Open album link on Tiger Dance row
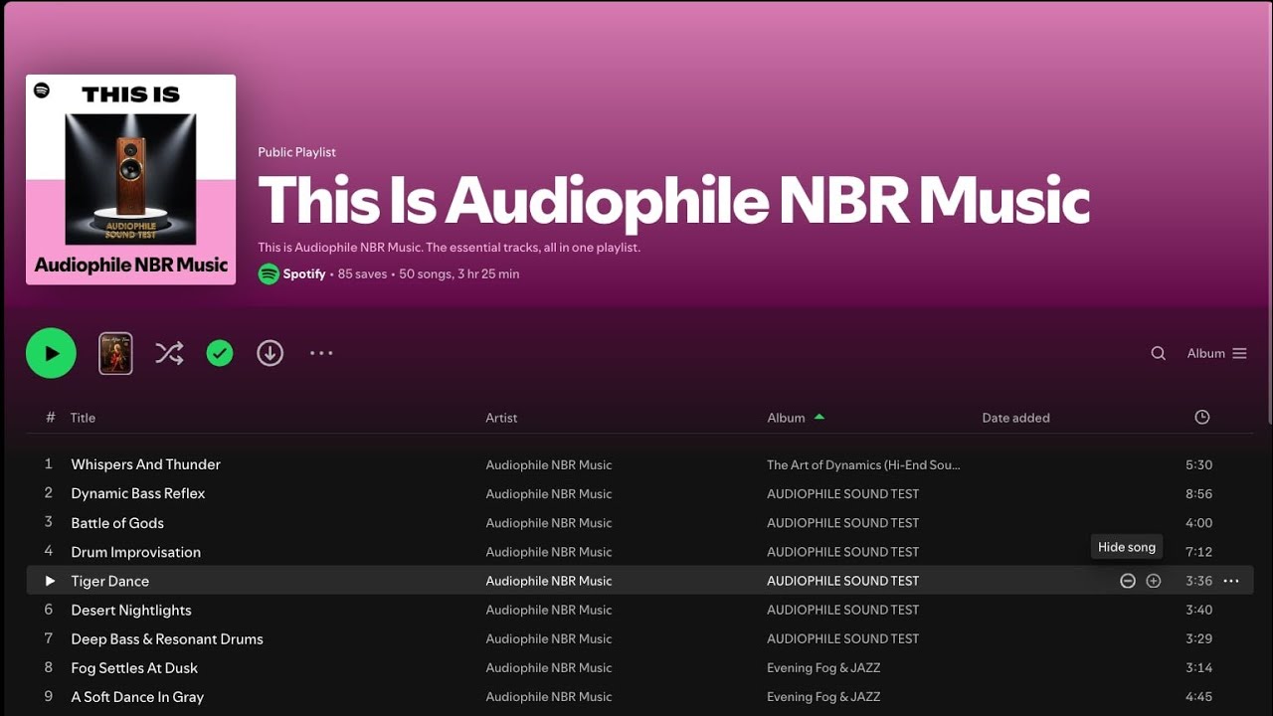Screen dimensions: 1273x716 click(x=842, y=581)
